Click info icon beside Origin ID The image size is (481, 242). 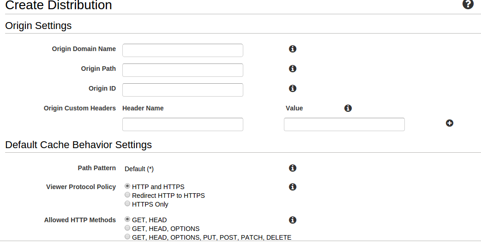pos(293,88)
